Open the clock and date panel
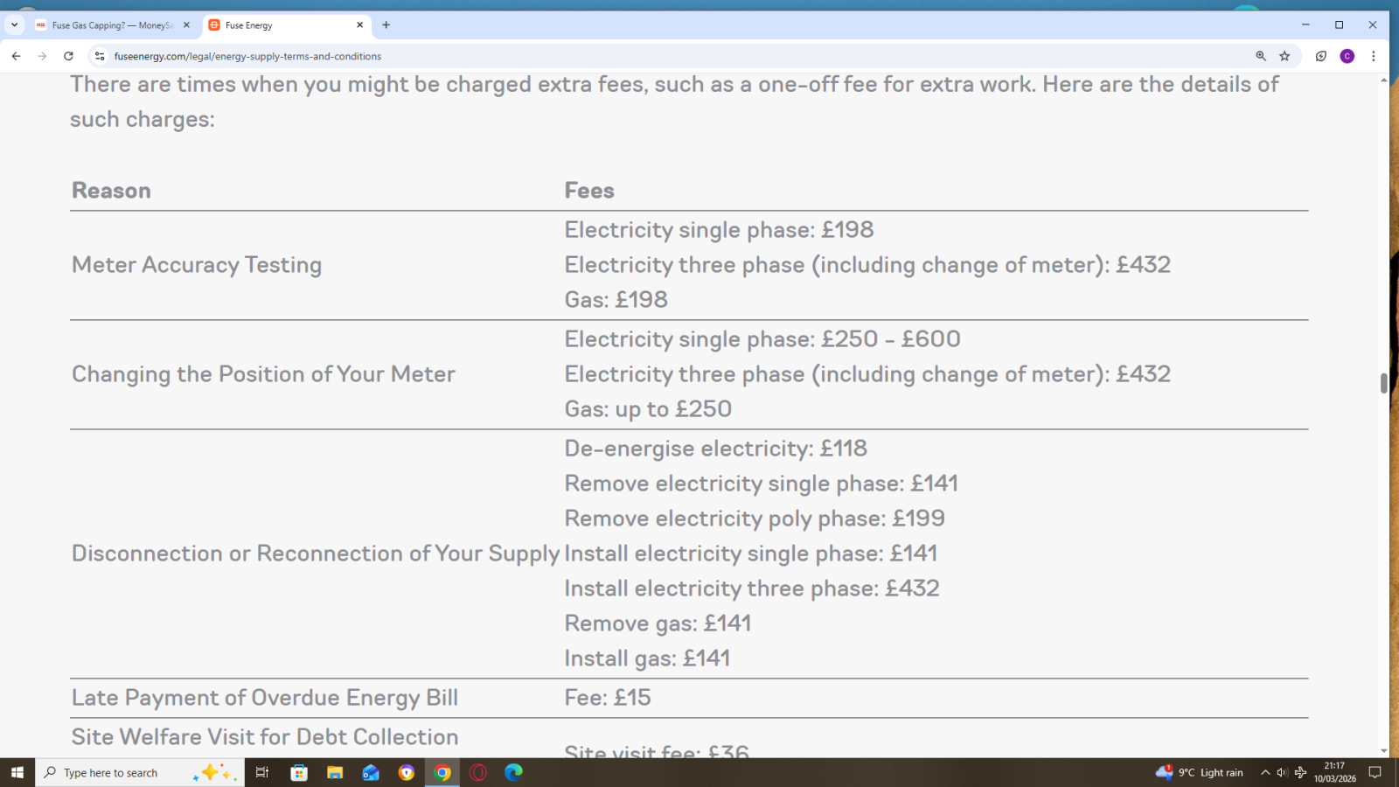 [1334, 772]
